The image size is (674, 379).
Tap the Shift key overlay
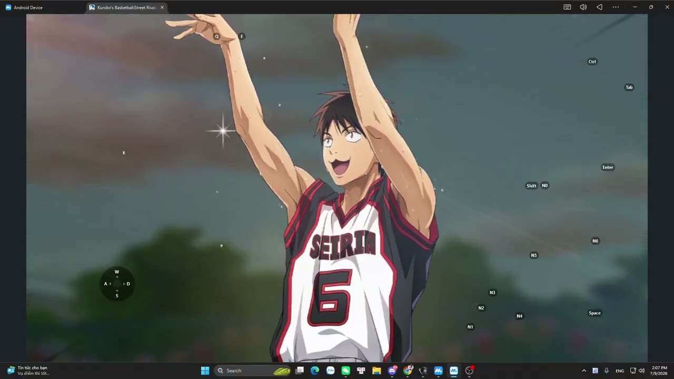532,186
